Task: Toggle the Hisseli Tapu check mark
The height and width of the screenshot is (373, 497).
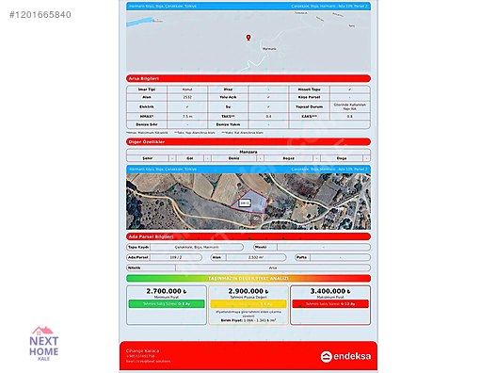Action: pos(349,89)
